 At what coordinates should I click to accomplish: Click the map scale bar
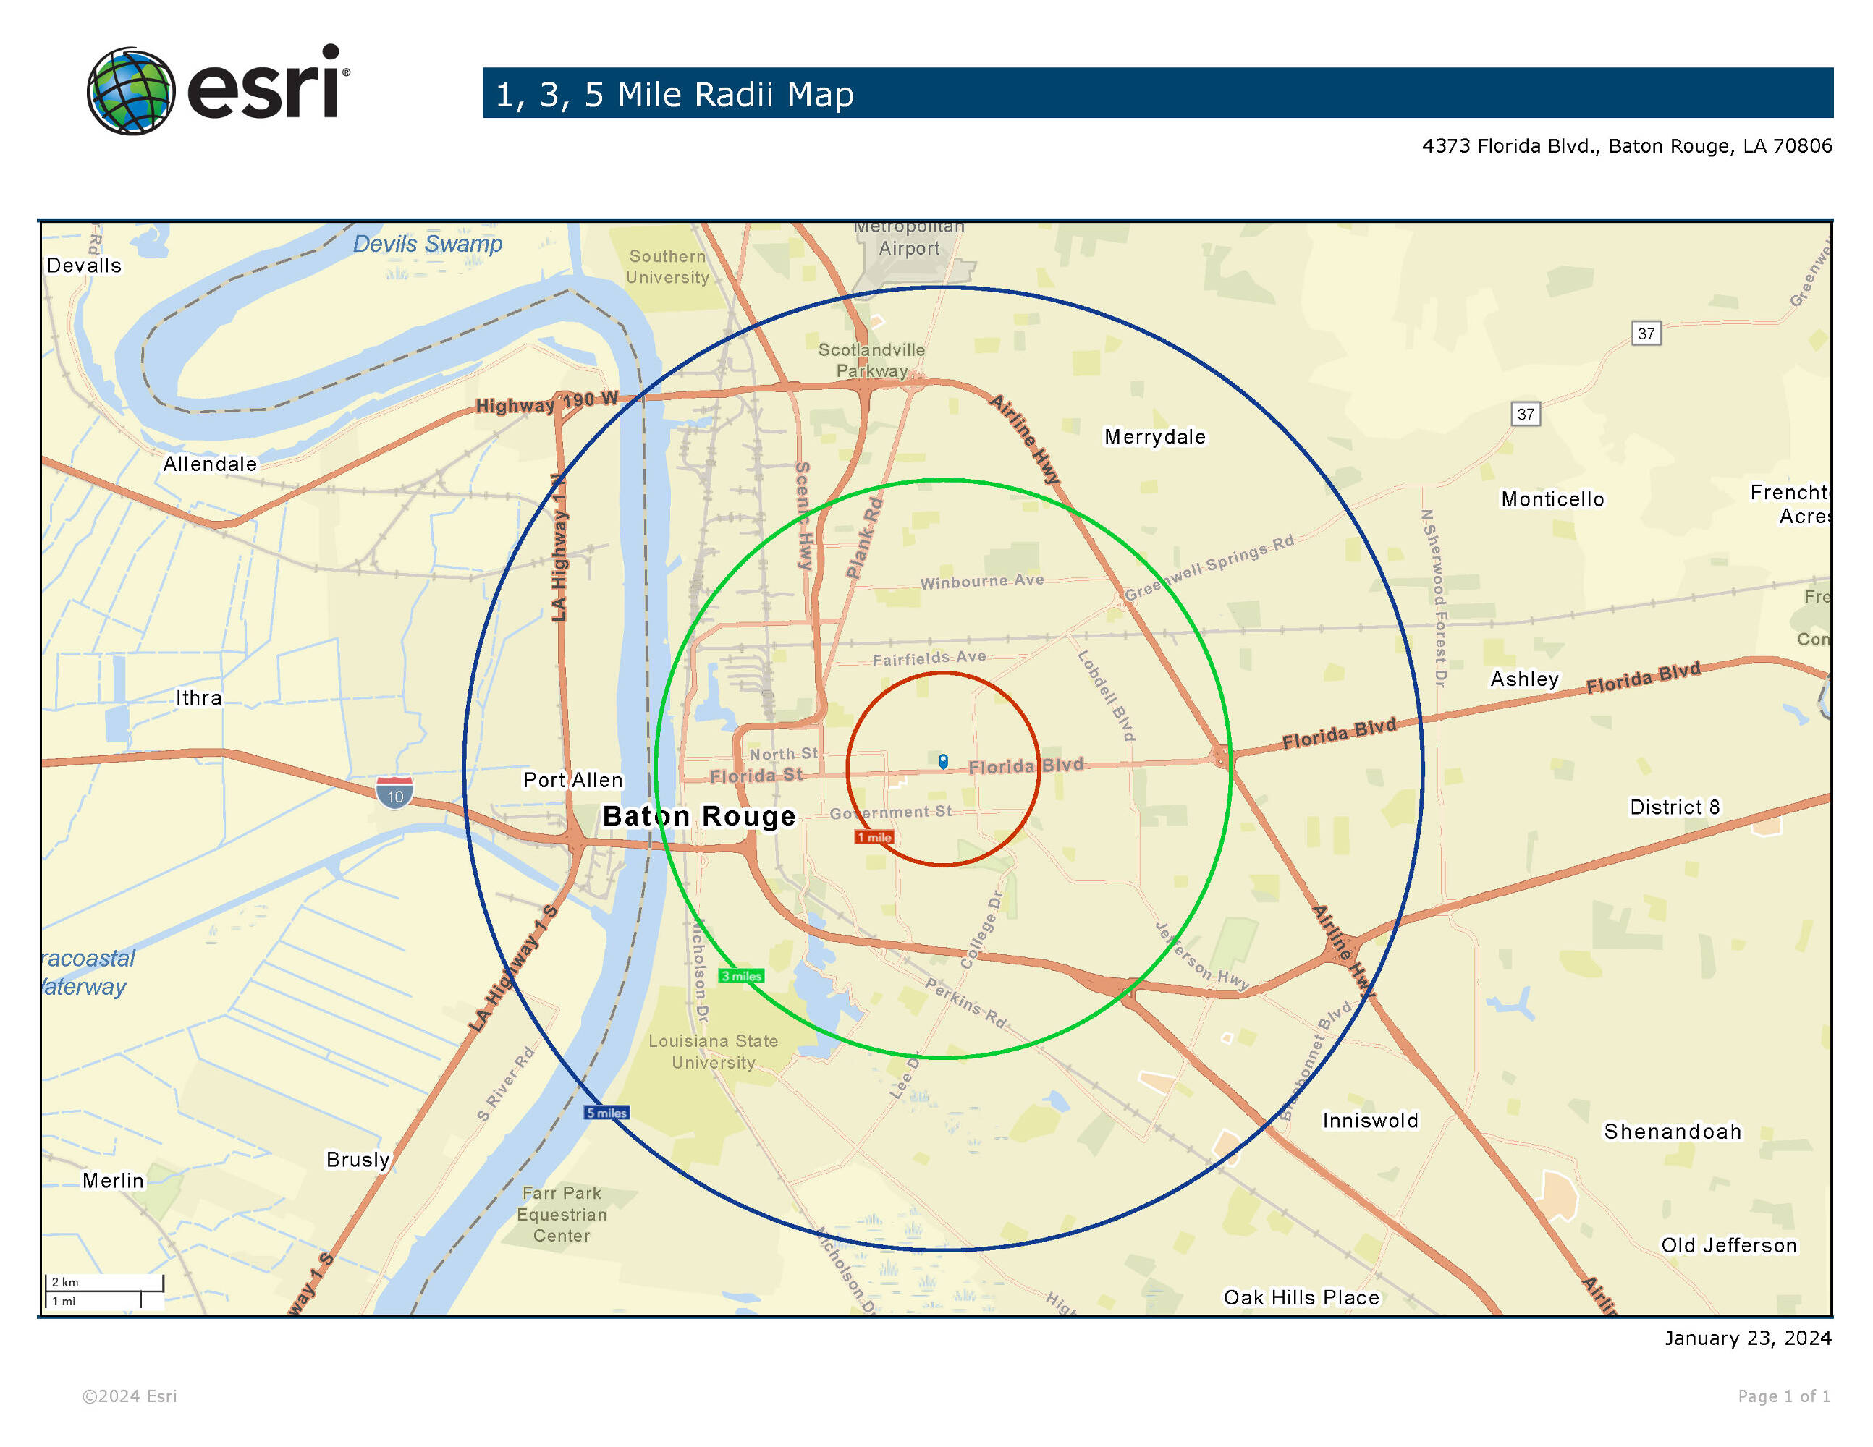click(103, 1291)
